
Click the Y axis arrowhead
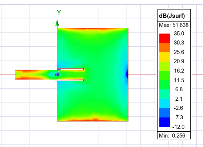[x=57, y=23]
